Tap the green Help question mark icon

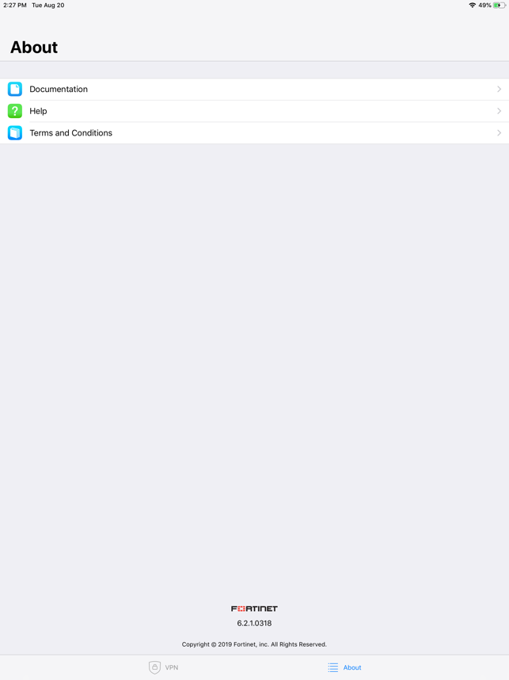pyautogui.click(x=15, y=111)
